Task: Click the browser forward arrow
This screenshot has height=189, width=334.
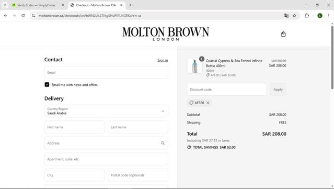Action: (14, 16)
